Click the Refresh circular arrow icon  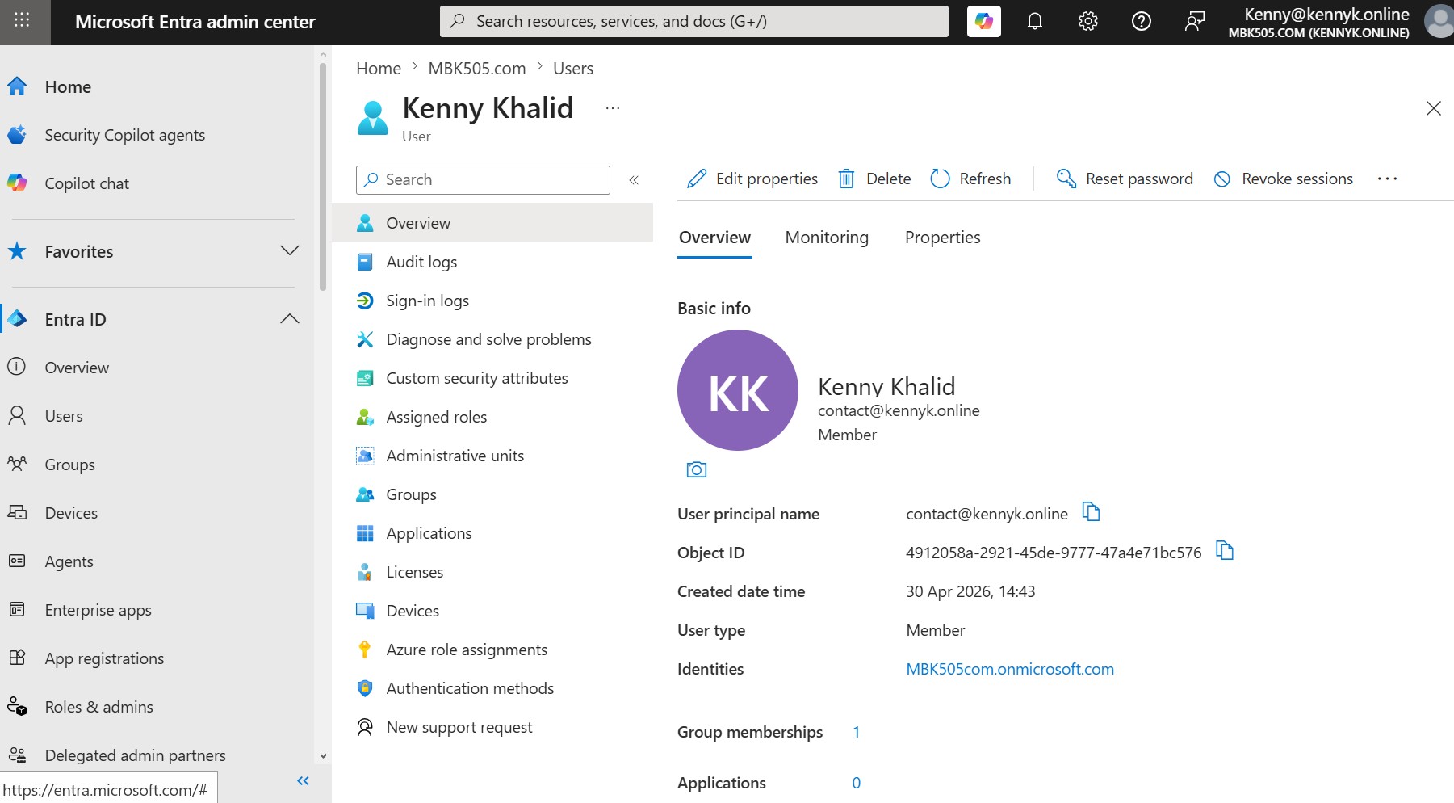(940, 179)
